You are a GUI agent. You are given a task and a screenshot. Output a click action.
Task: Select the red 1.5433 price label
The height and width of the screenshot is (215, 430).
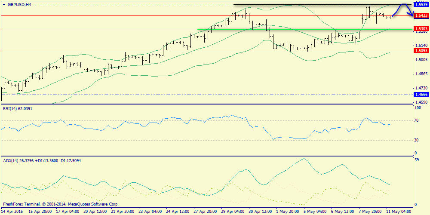point(421,16)
